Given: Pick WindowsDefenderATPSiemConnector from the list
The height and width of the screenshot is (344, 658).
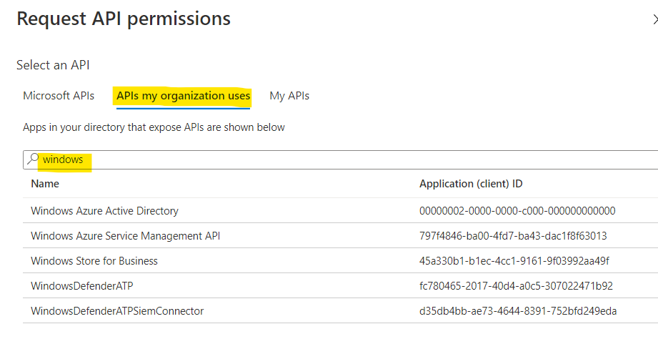Looking at the screenshot, I should click(x=117, y=311).
